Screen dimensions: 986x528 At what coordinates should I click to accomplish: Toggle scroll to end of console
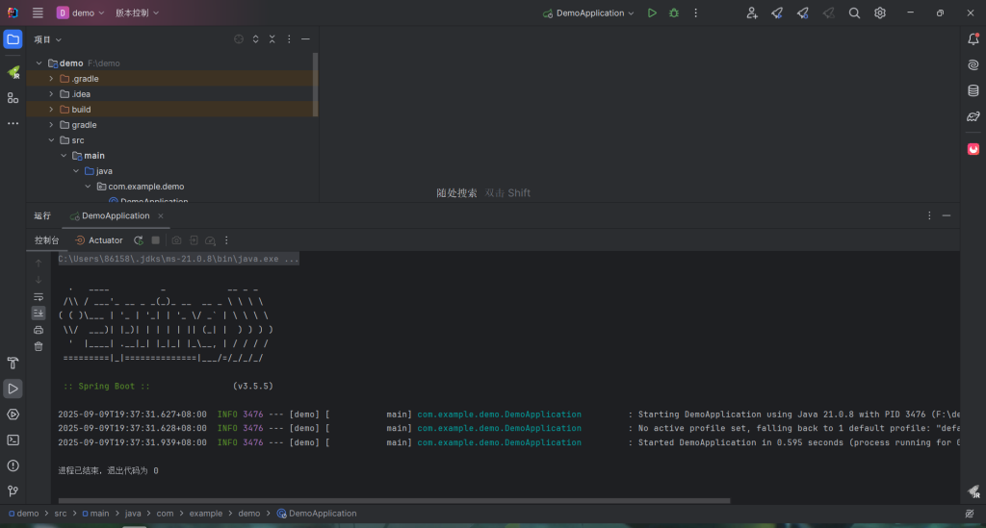(x=39, y=313)
